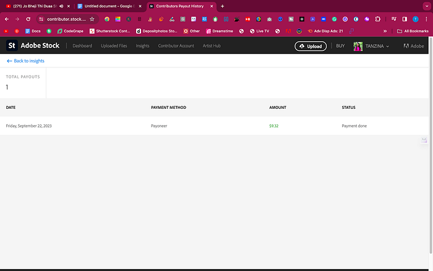Click the address bar URL field
The height and width of the screenshot is (271, 433).
click(66, 19)
